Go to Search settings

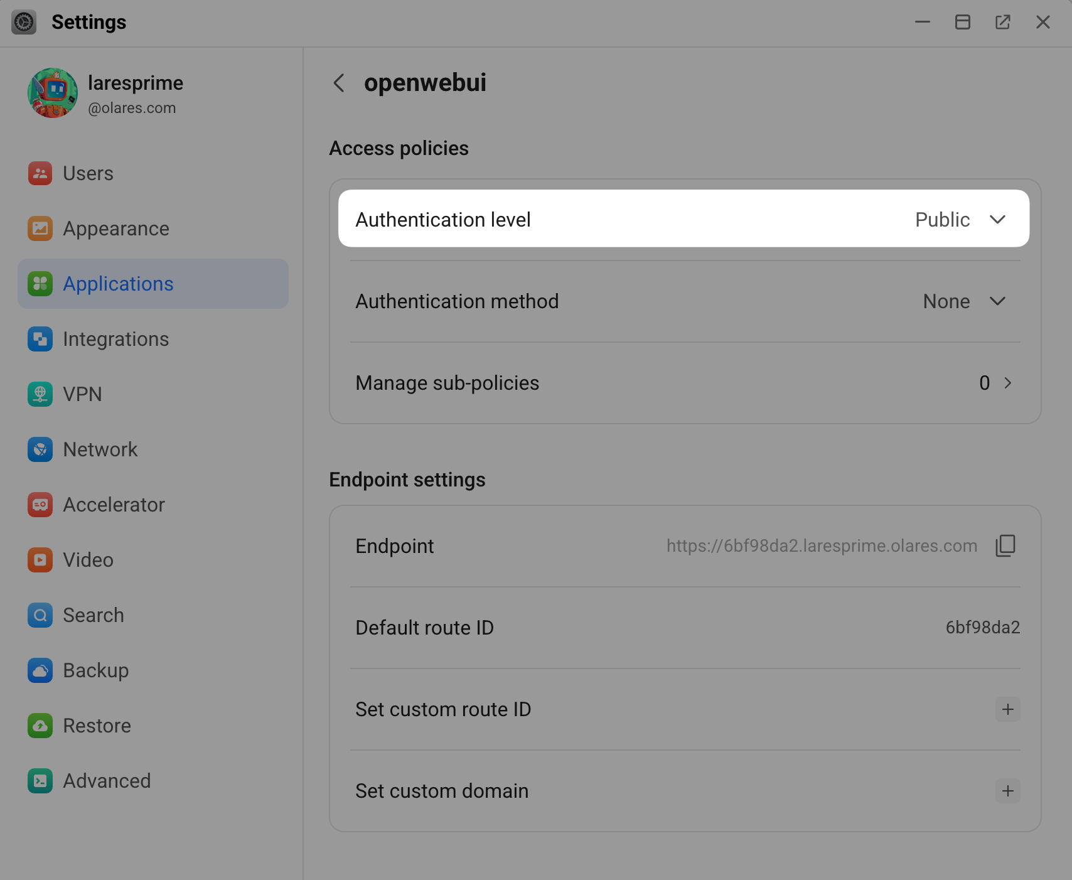pyautogui.click(x=153, y=615)
